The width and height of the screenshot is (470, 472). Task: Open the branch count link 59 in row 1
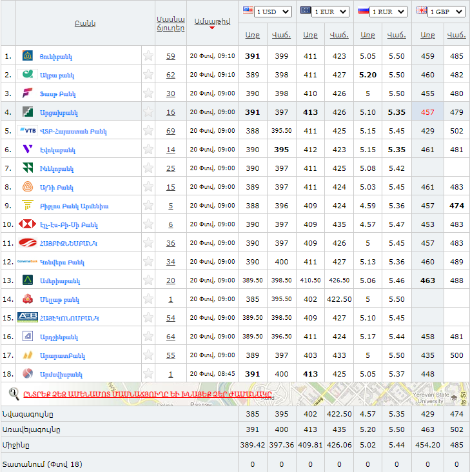(171, 56)
